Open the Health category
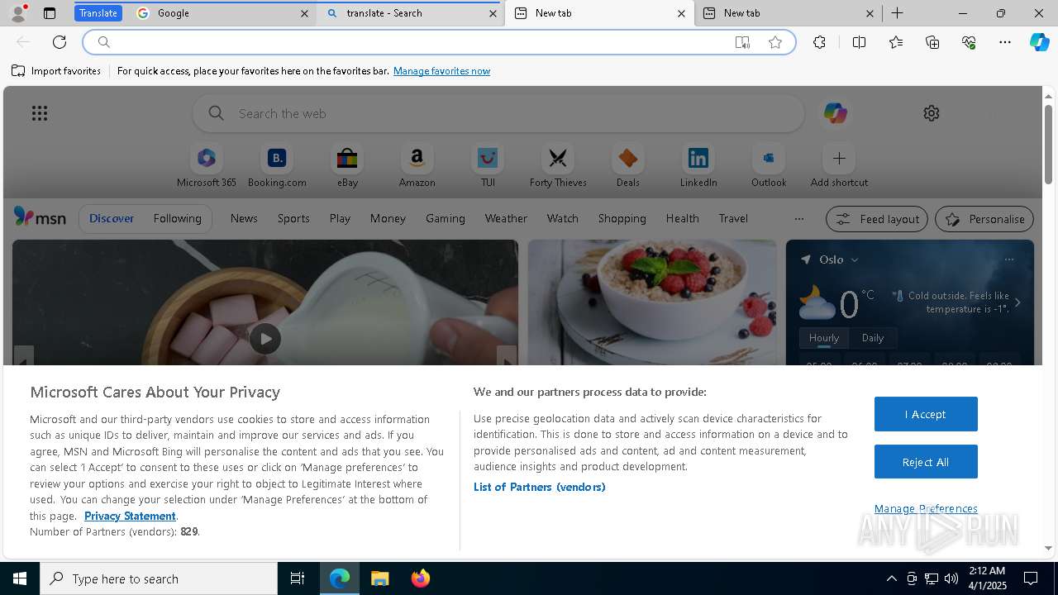The height and width of the screenshot is (595, 1058). (682, 218)
